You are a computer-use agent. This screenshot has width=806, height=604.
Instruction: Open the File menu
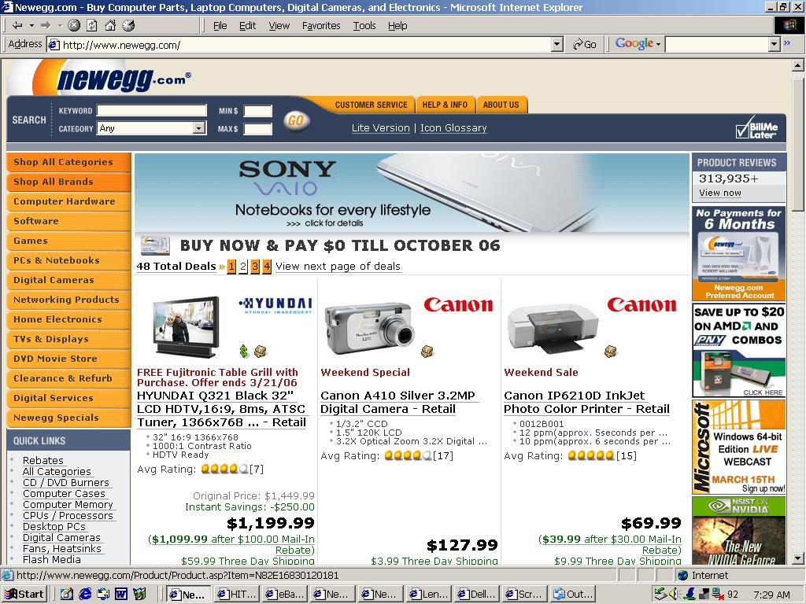coord(220,26)
